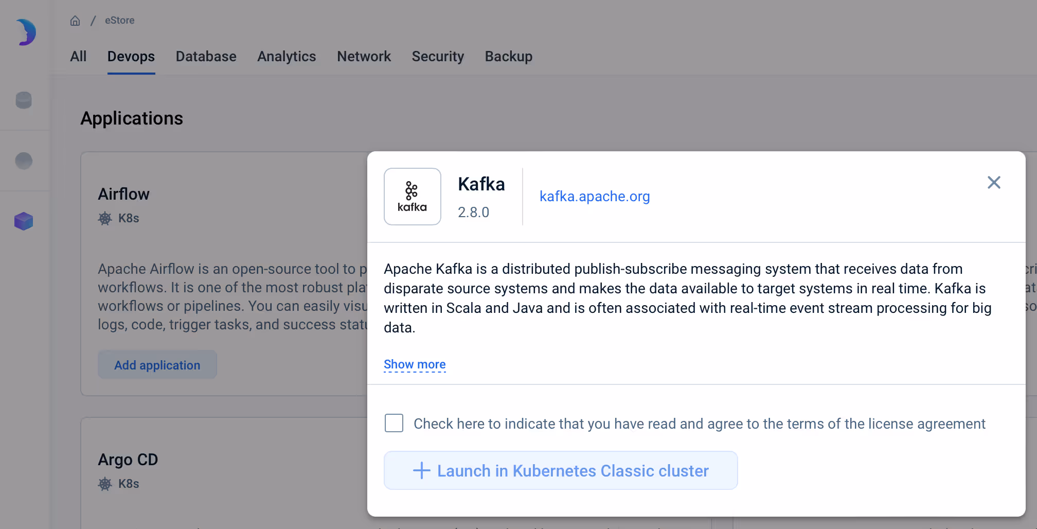The image size is (1037, 529).
Task: Switch to the Security tab
Action: 438,57
